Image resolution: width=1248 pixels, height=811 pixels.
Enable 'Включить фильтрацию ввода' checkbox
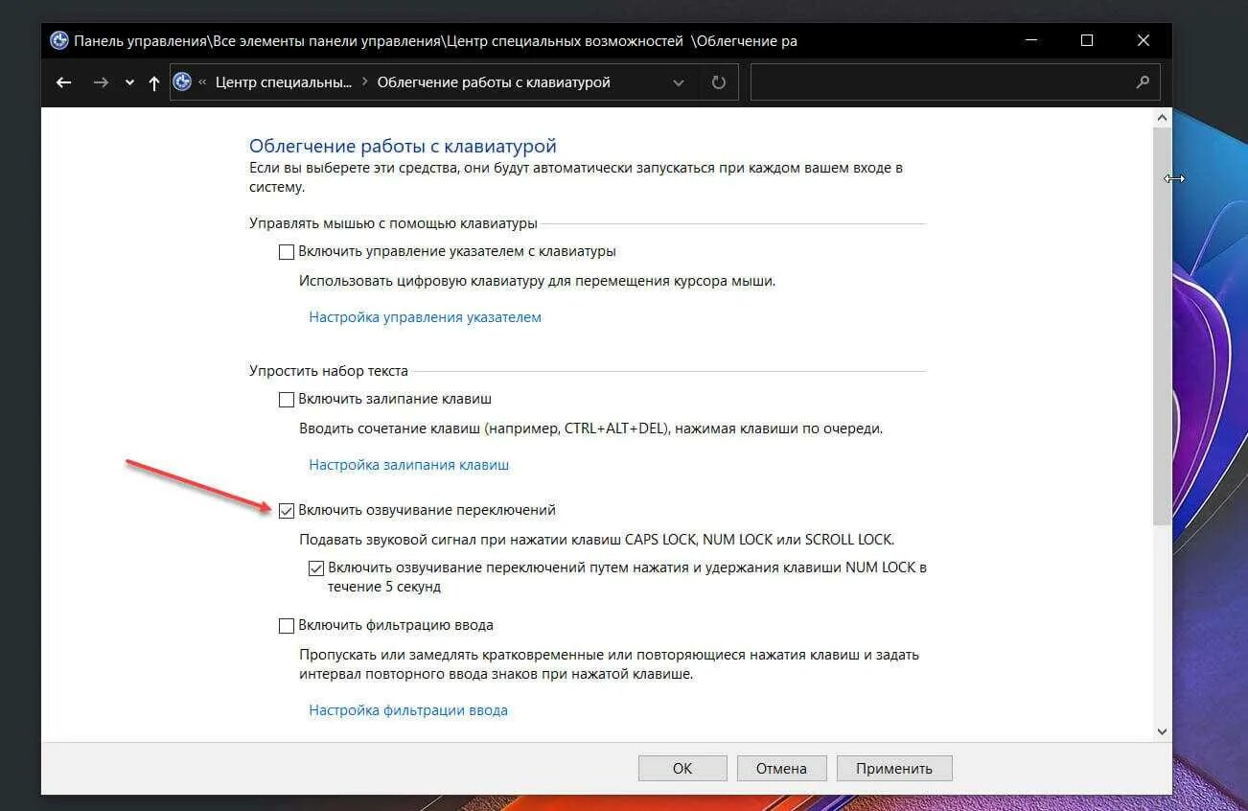[x=286, y=626]
